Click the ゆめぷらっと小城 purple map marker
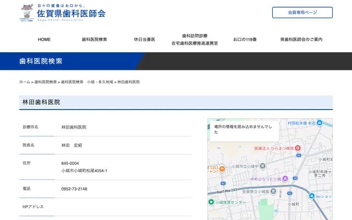This screenshot has height=220, width=352. coord(286,179)
